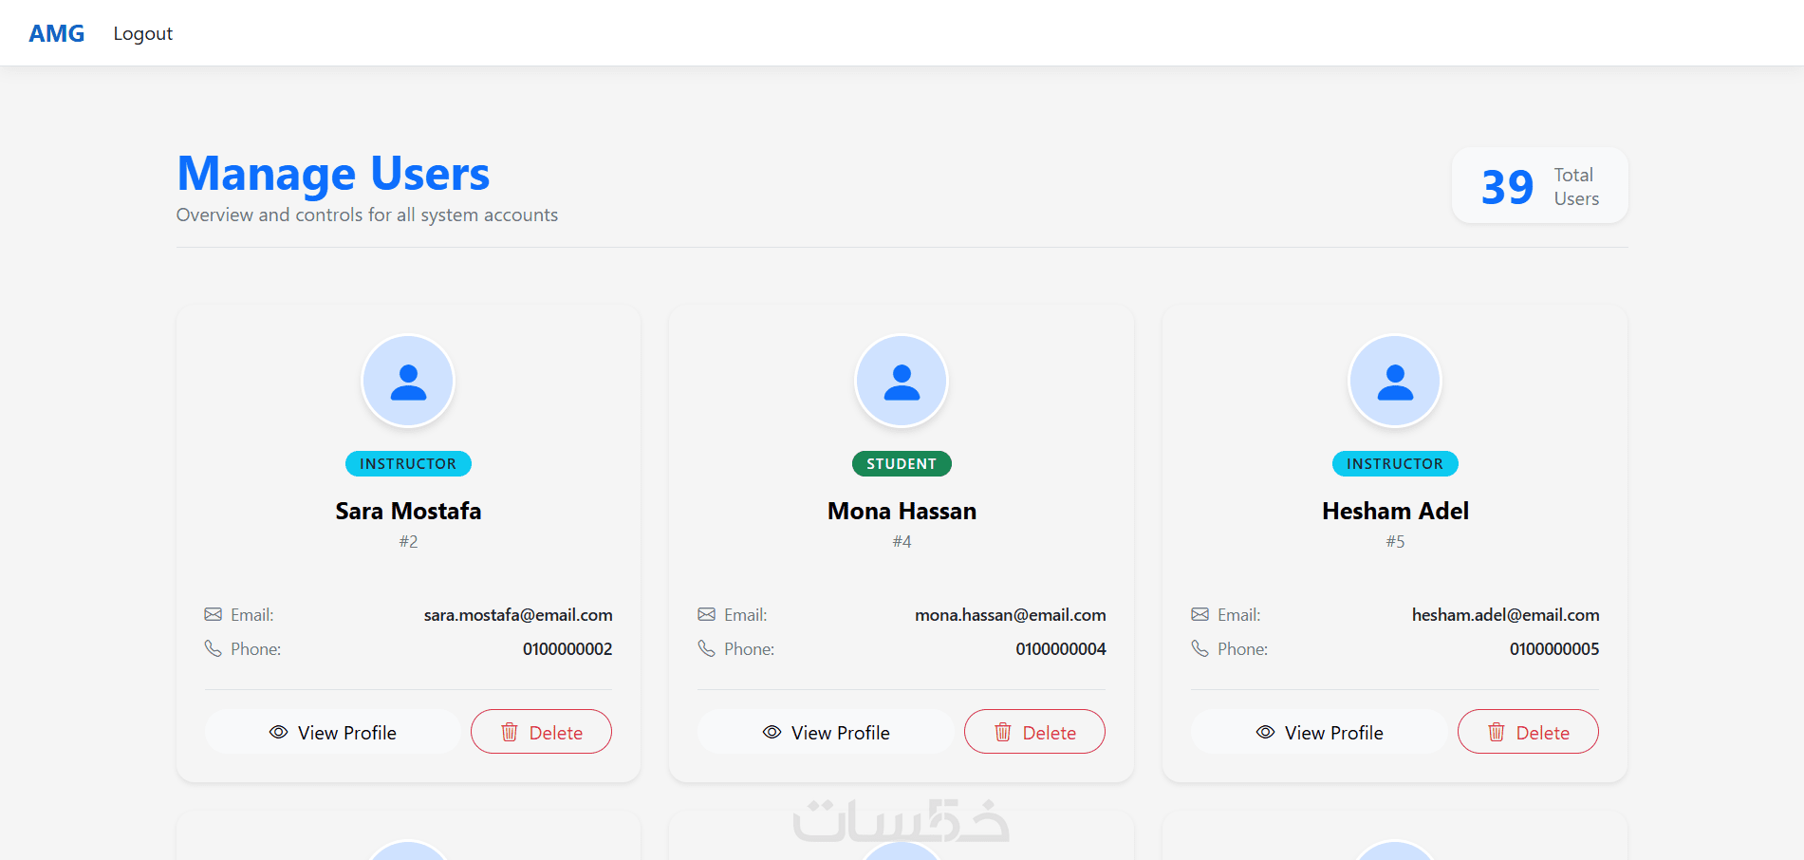Click Hesham Adel's avatar icon
1804x860 pixels.
click(1395, 381)
